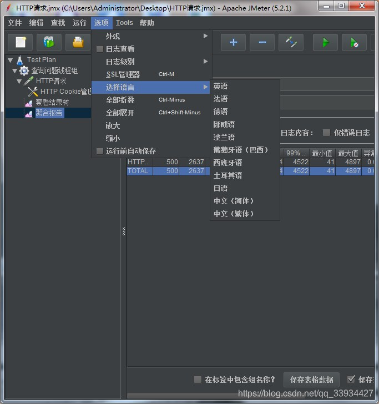Choose 缩小 zoom out menu item
Screen dimensions: 379x404
pos(151,138)
